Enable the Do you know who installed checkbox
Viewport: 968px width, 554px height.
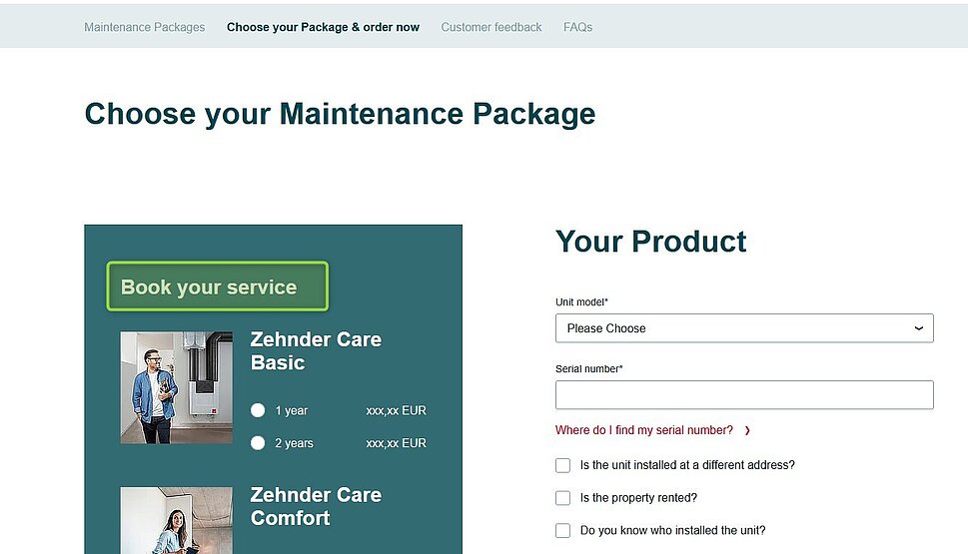click(563, 531)
